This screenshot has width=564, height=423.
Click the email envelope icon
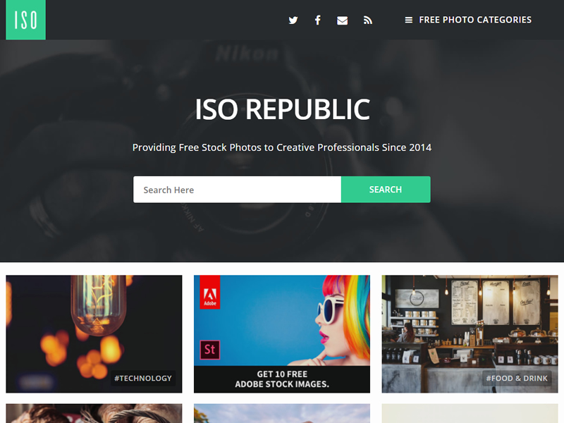(342, 20)
